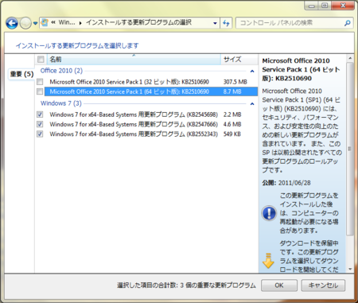Viewport: 358px width, 303px height.
Task: Click the yellow download arrow icon
Action: point(268,261)
